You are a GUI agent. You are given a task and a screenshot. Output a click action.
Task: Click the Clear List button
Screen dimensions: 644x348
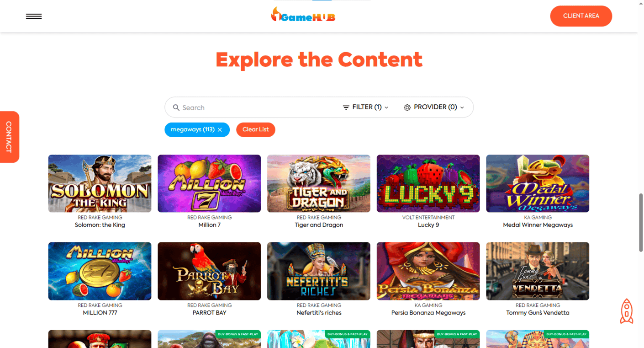click(256, 129)
